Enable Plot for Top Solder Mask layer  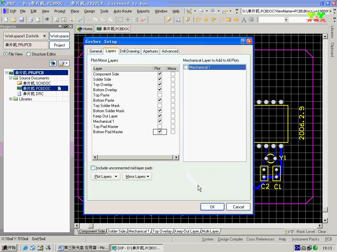click(x=160, y=105)
